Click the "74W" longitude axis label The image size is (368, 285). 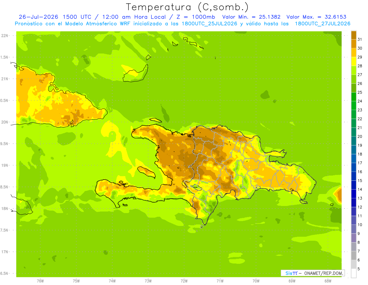[x=112, y=281]
